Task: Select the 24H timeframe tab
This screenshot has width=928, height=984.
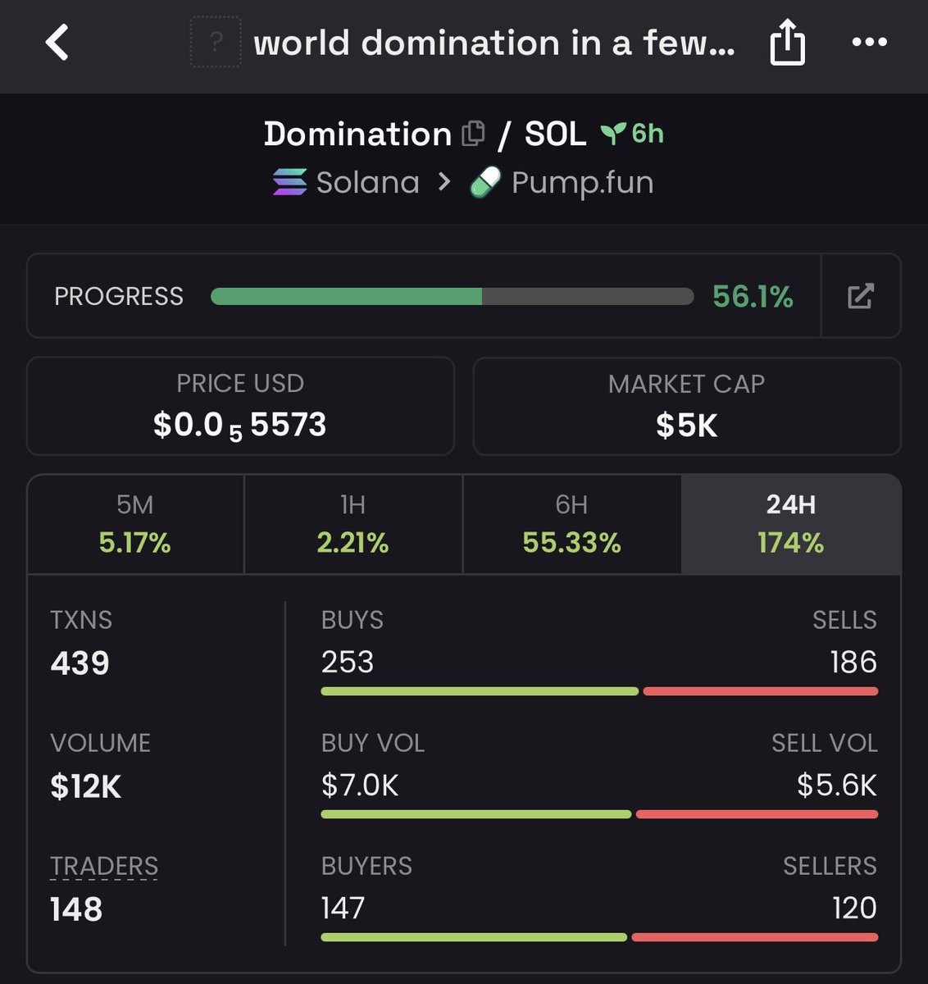Action: [x=791, y=524]
